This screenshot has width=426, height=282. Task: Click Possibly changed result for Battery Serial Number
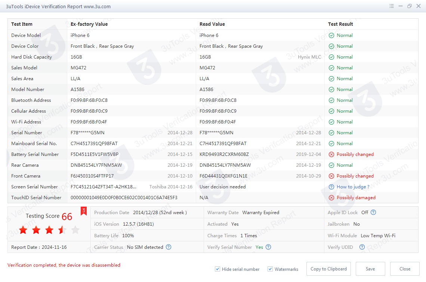[x=355, y=154]
